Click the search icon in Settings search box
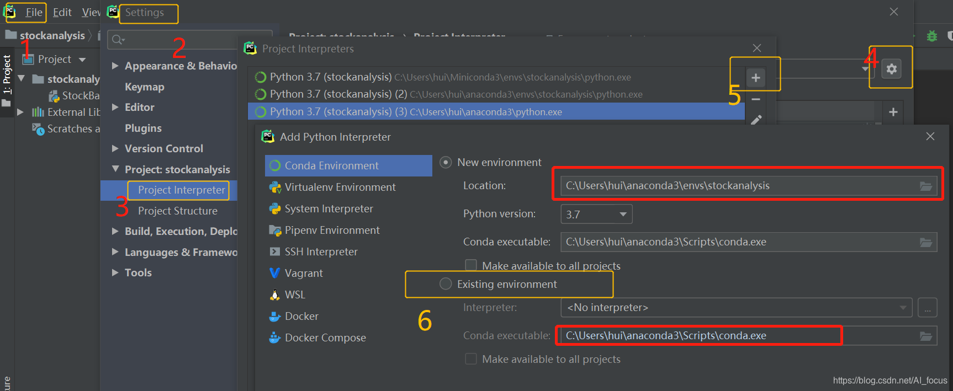The image size is (953, 391). [118, 40]
